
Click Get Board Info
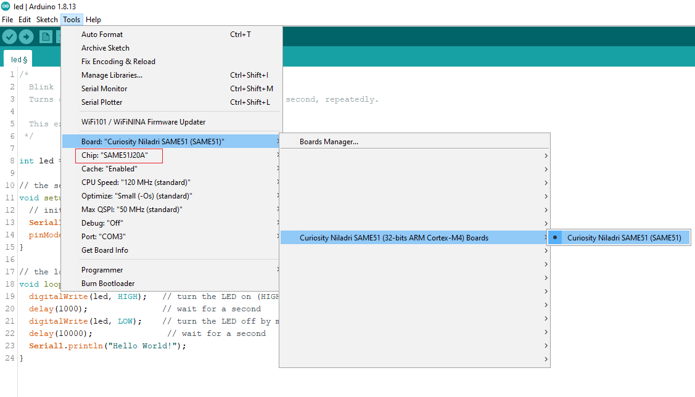click(171, 250)
